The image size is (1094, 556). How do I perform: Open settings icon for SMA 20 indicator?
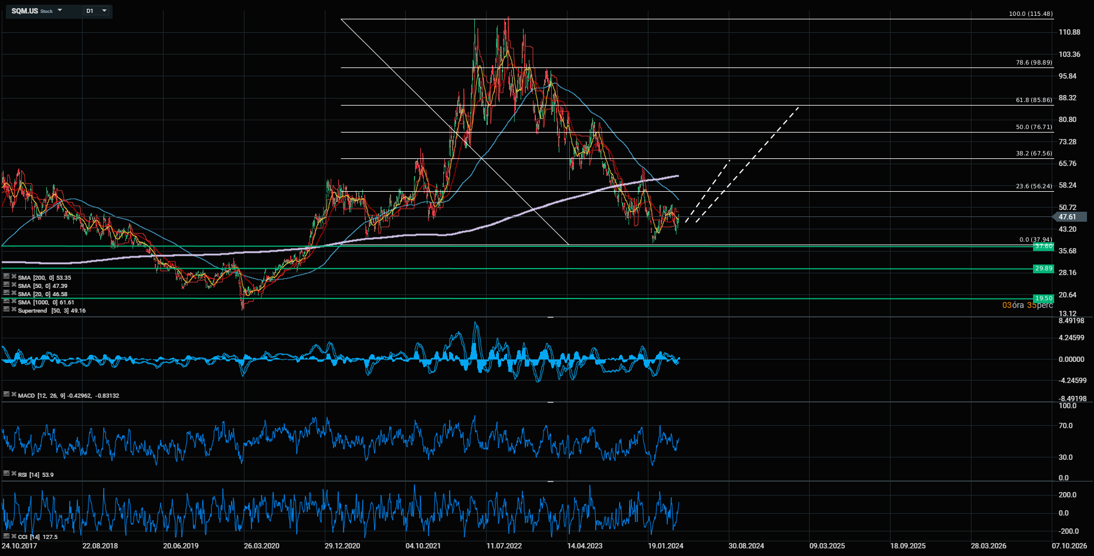pyautogui.click(x=6, y=293)
